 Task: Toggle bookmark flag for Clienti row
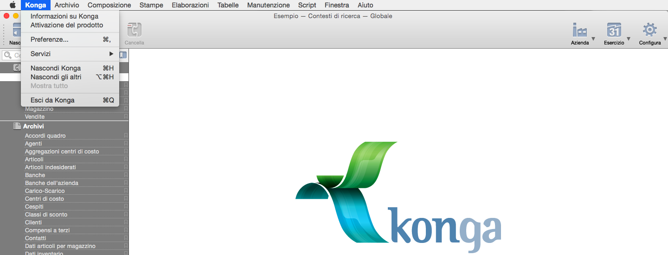coord(126,223)
